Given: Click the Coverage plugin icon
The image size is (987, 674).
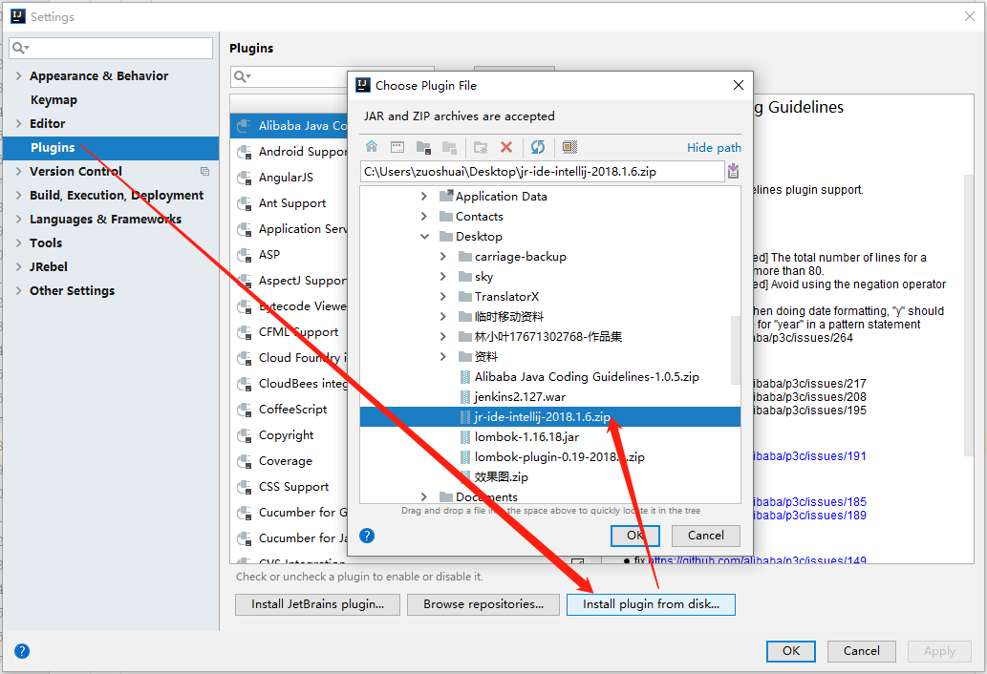Looking at the screenshot, I should click(x=245, y=461).
